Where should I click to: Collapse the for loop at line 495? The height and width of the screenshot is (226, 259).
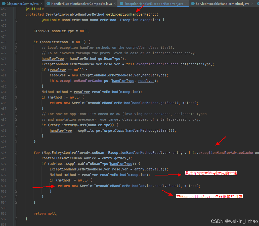[16, 153]
